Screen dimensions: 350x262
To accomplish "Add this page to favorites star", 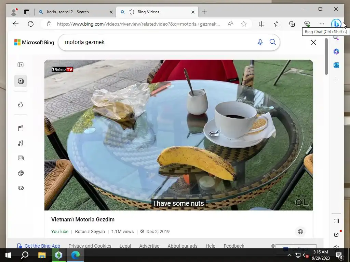I will coord(243,24).
